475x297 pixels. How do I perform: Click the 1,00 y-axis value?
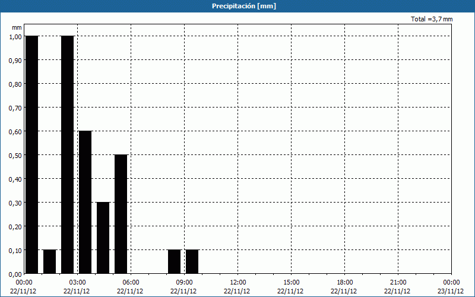coord(15,36)
